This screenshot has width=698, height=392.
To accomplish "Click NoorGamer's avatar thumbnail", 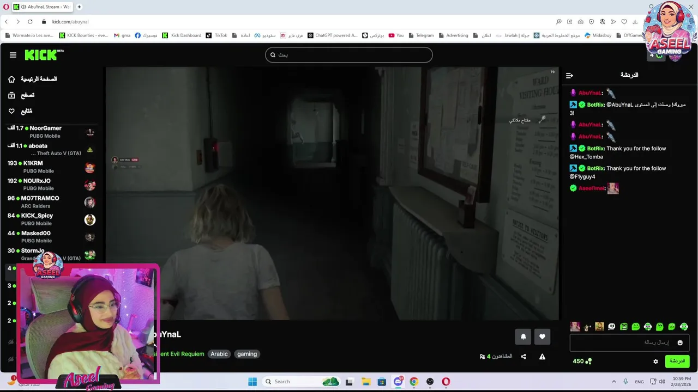I will [90, 132].
